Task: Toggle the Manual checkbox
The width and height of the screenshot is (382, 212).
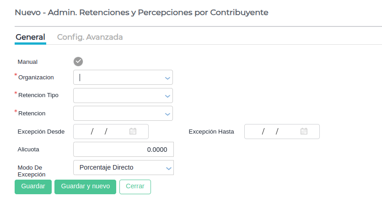Action: point(78,62)
